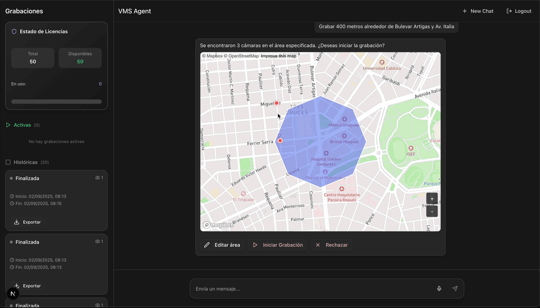Screen dimensions: 540x308
Task: Select the red camera marker inside highlighted polygon
Action: coord(280,140)
